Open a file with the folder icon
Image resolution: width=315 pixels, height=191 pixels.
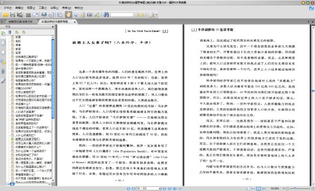[5, 15]
